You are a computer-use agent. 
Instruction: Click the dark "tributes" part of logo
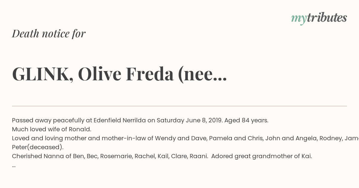pos(327,18)
